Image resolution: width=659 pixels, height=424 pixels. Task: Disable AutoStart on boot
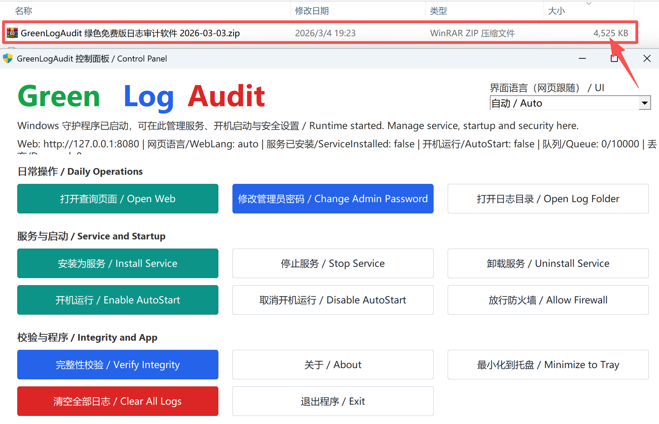click(333, 300)
